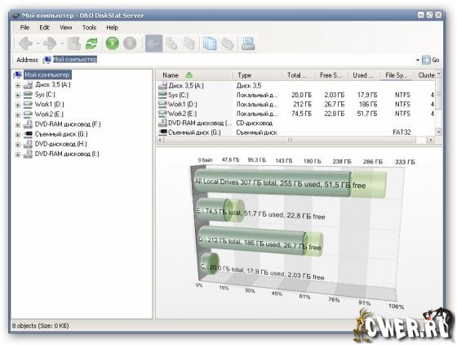This screenshot has width=457, height=345.
Task: Open the View menu
Action: click(65, 28)
